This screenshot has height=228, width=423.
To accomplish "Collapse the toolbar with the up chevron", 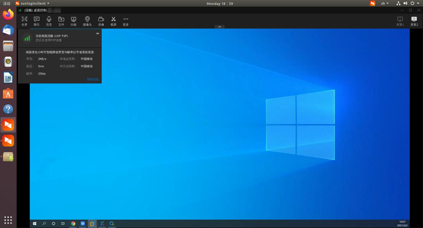I will coord(219,27).
